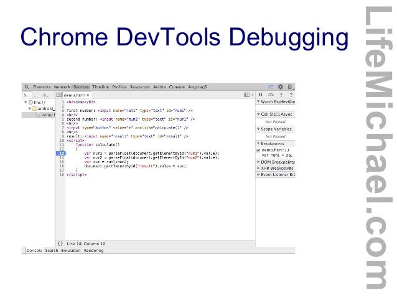Toggle the demo.html:13 breakpoint checkbox
The width and height of the screenshot is (397, 298).
click(258, 151)
